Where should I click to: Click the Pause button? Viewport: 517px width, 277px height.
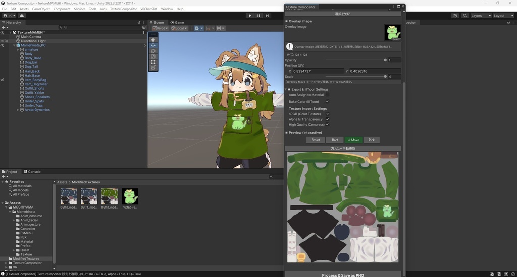coord(258,16)
